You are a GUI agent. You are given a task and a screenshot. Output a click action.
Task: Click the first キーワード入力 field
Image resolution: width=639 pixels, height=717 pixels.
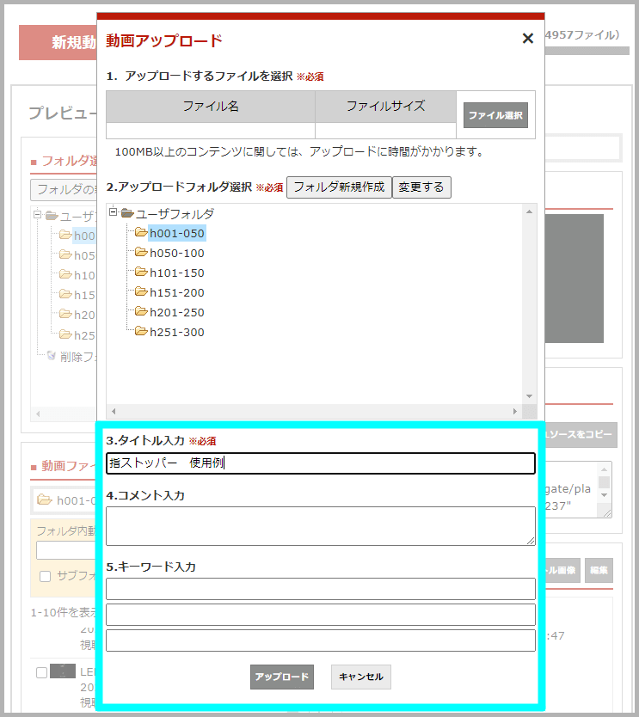321,589
